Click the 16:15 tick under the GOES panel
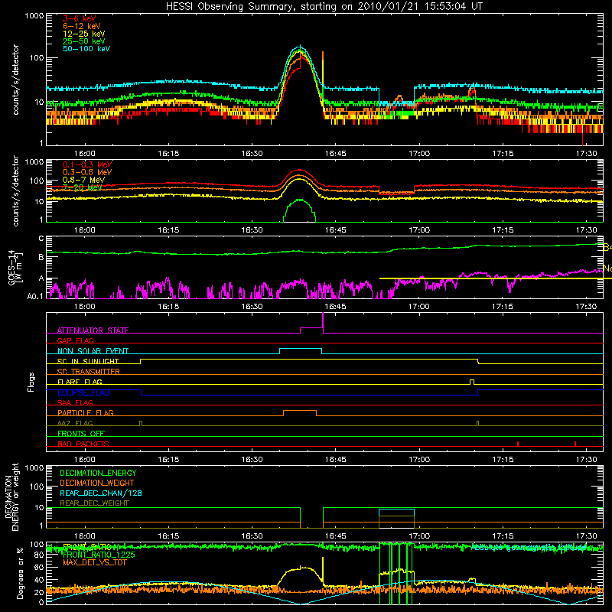Viewport: 612px width, 612px height. (x=168, y=307)
